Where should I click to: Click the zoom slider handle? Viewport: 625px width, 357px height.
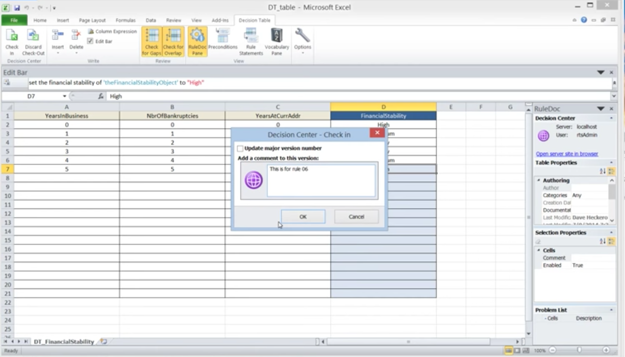coord(579,350)
